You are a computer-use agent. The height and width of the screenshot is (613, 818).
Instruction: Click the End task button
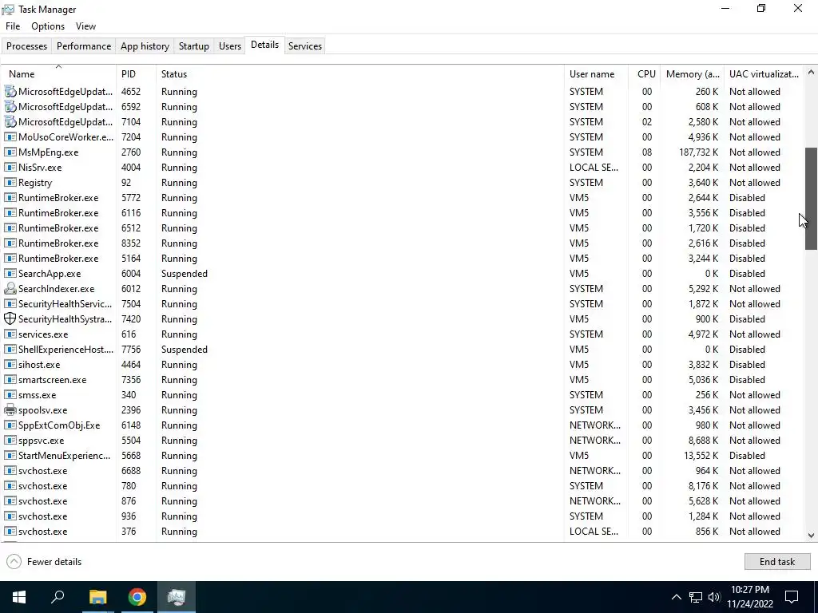point(777,561)
